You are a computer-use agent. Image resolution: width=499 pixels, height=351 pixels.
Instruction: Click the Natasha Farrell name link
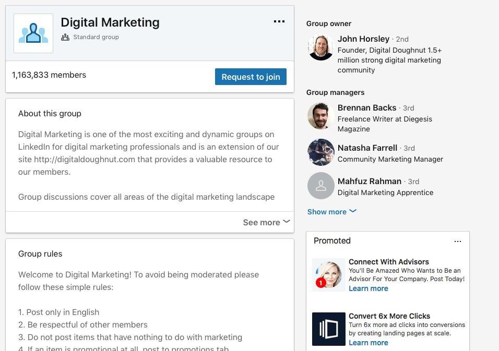tap(367, 148)
